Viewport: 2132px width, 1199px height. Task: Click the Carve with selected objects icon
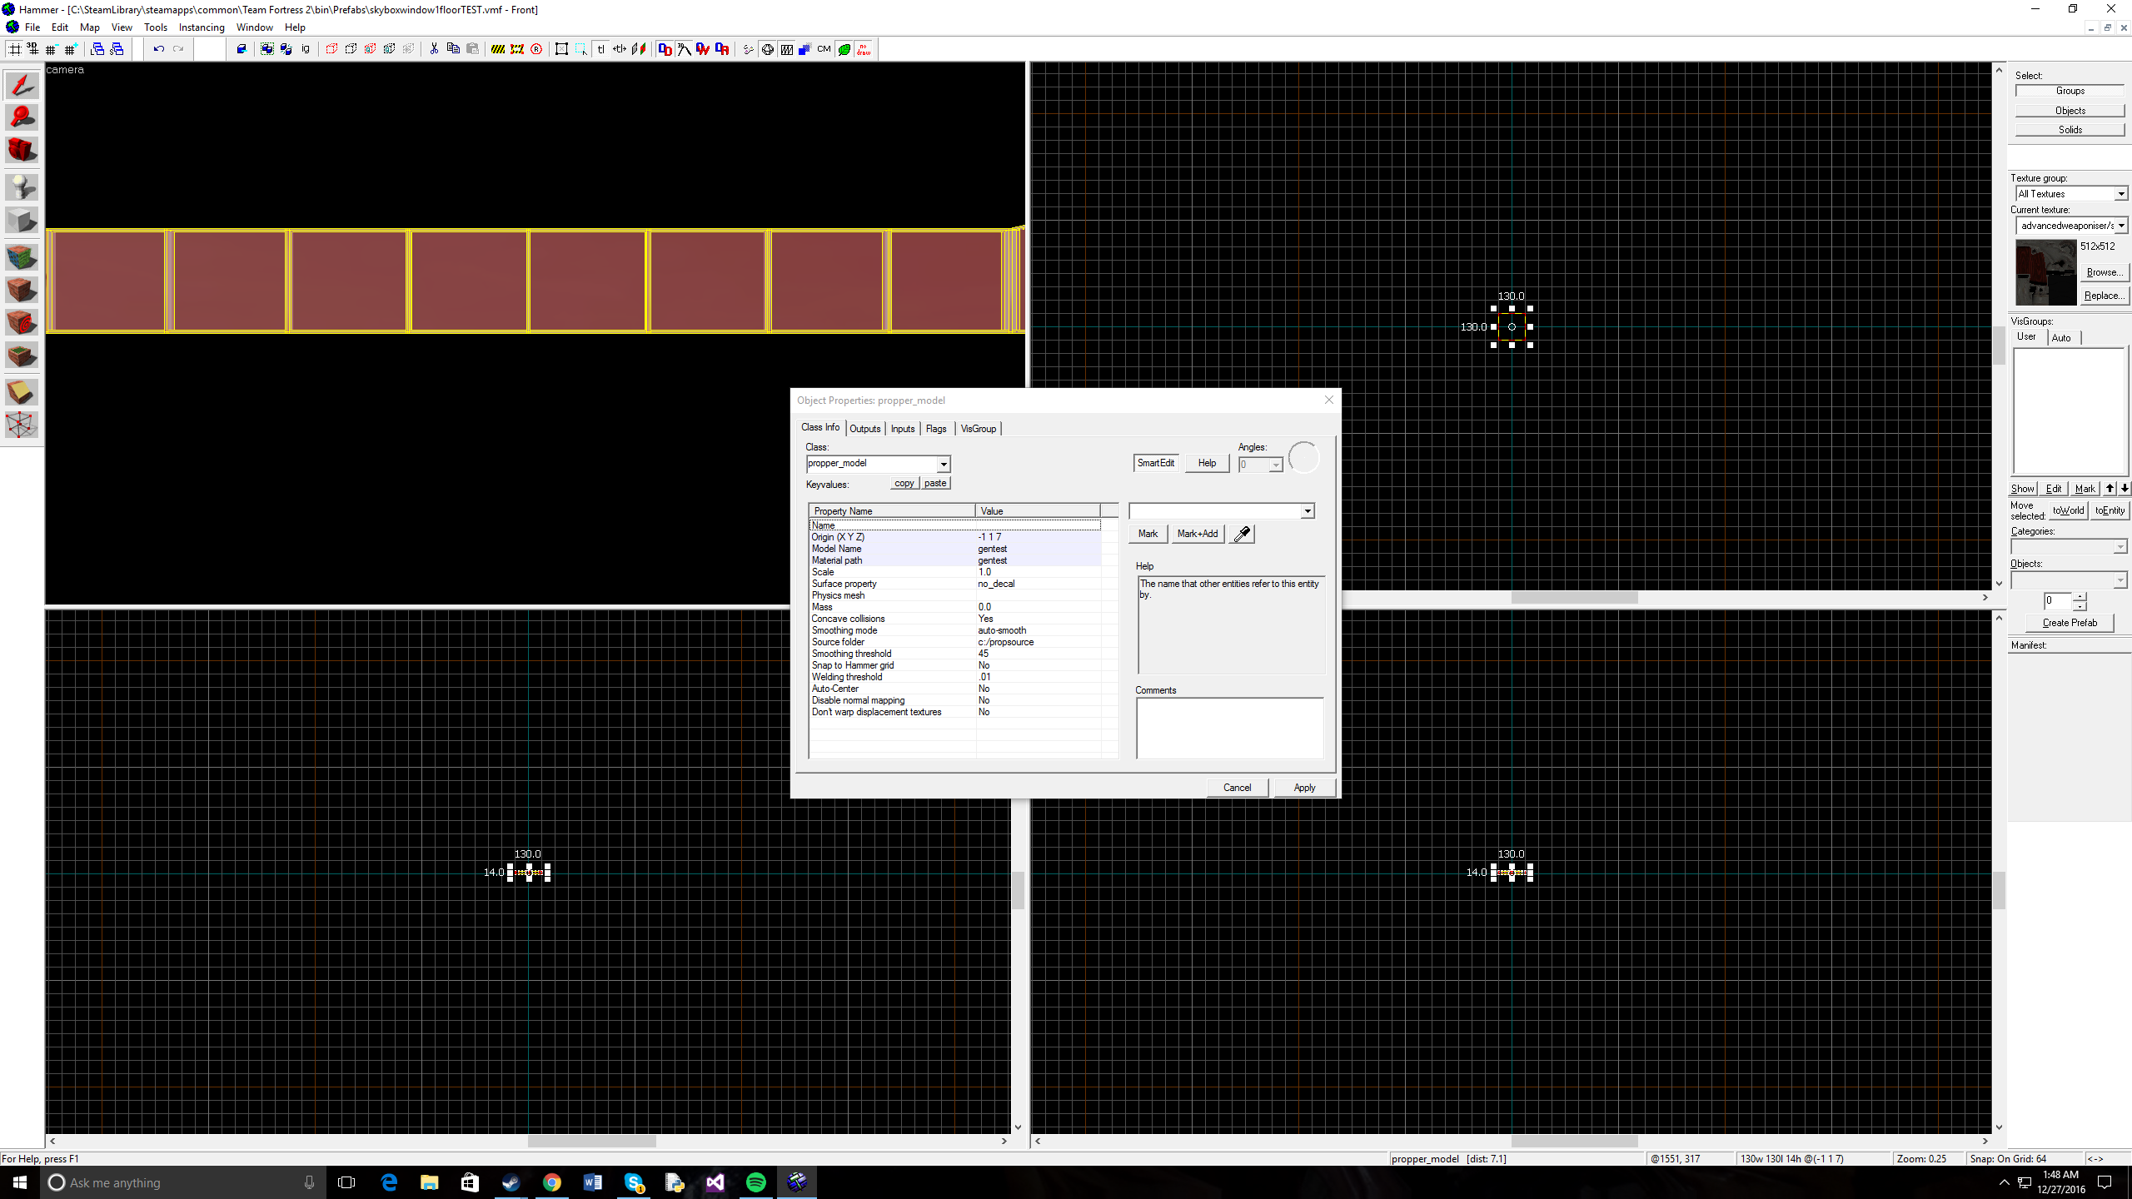coord(242,49)
